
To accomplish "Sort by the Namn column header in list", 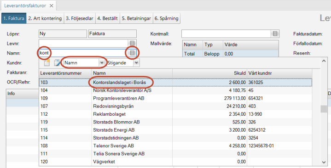I will pos(132,73).
